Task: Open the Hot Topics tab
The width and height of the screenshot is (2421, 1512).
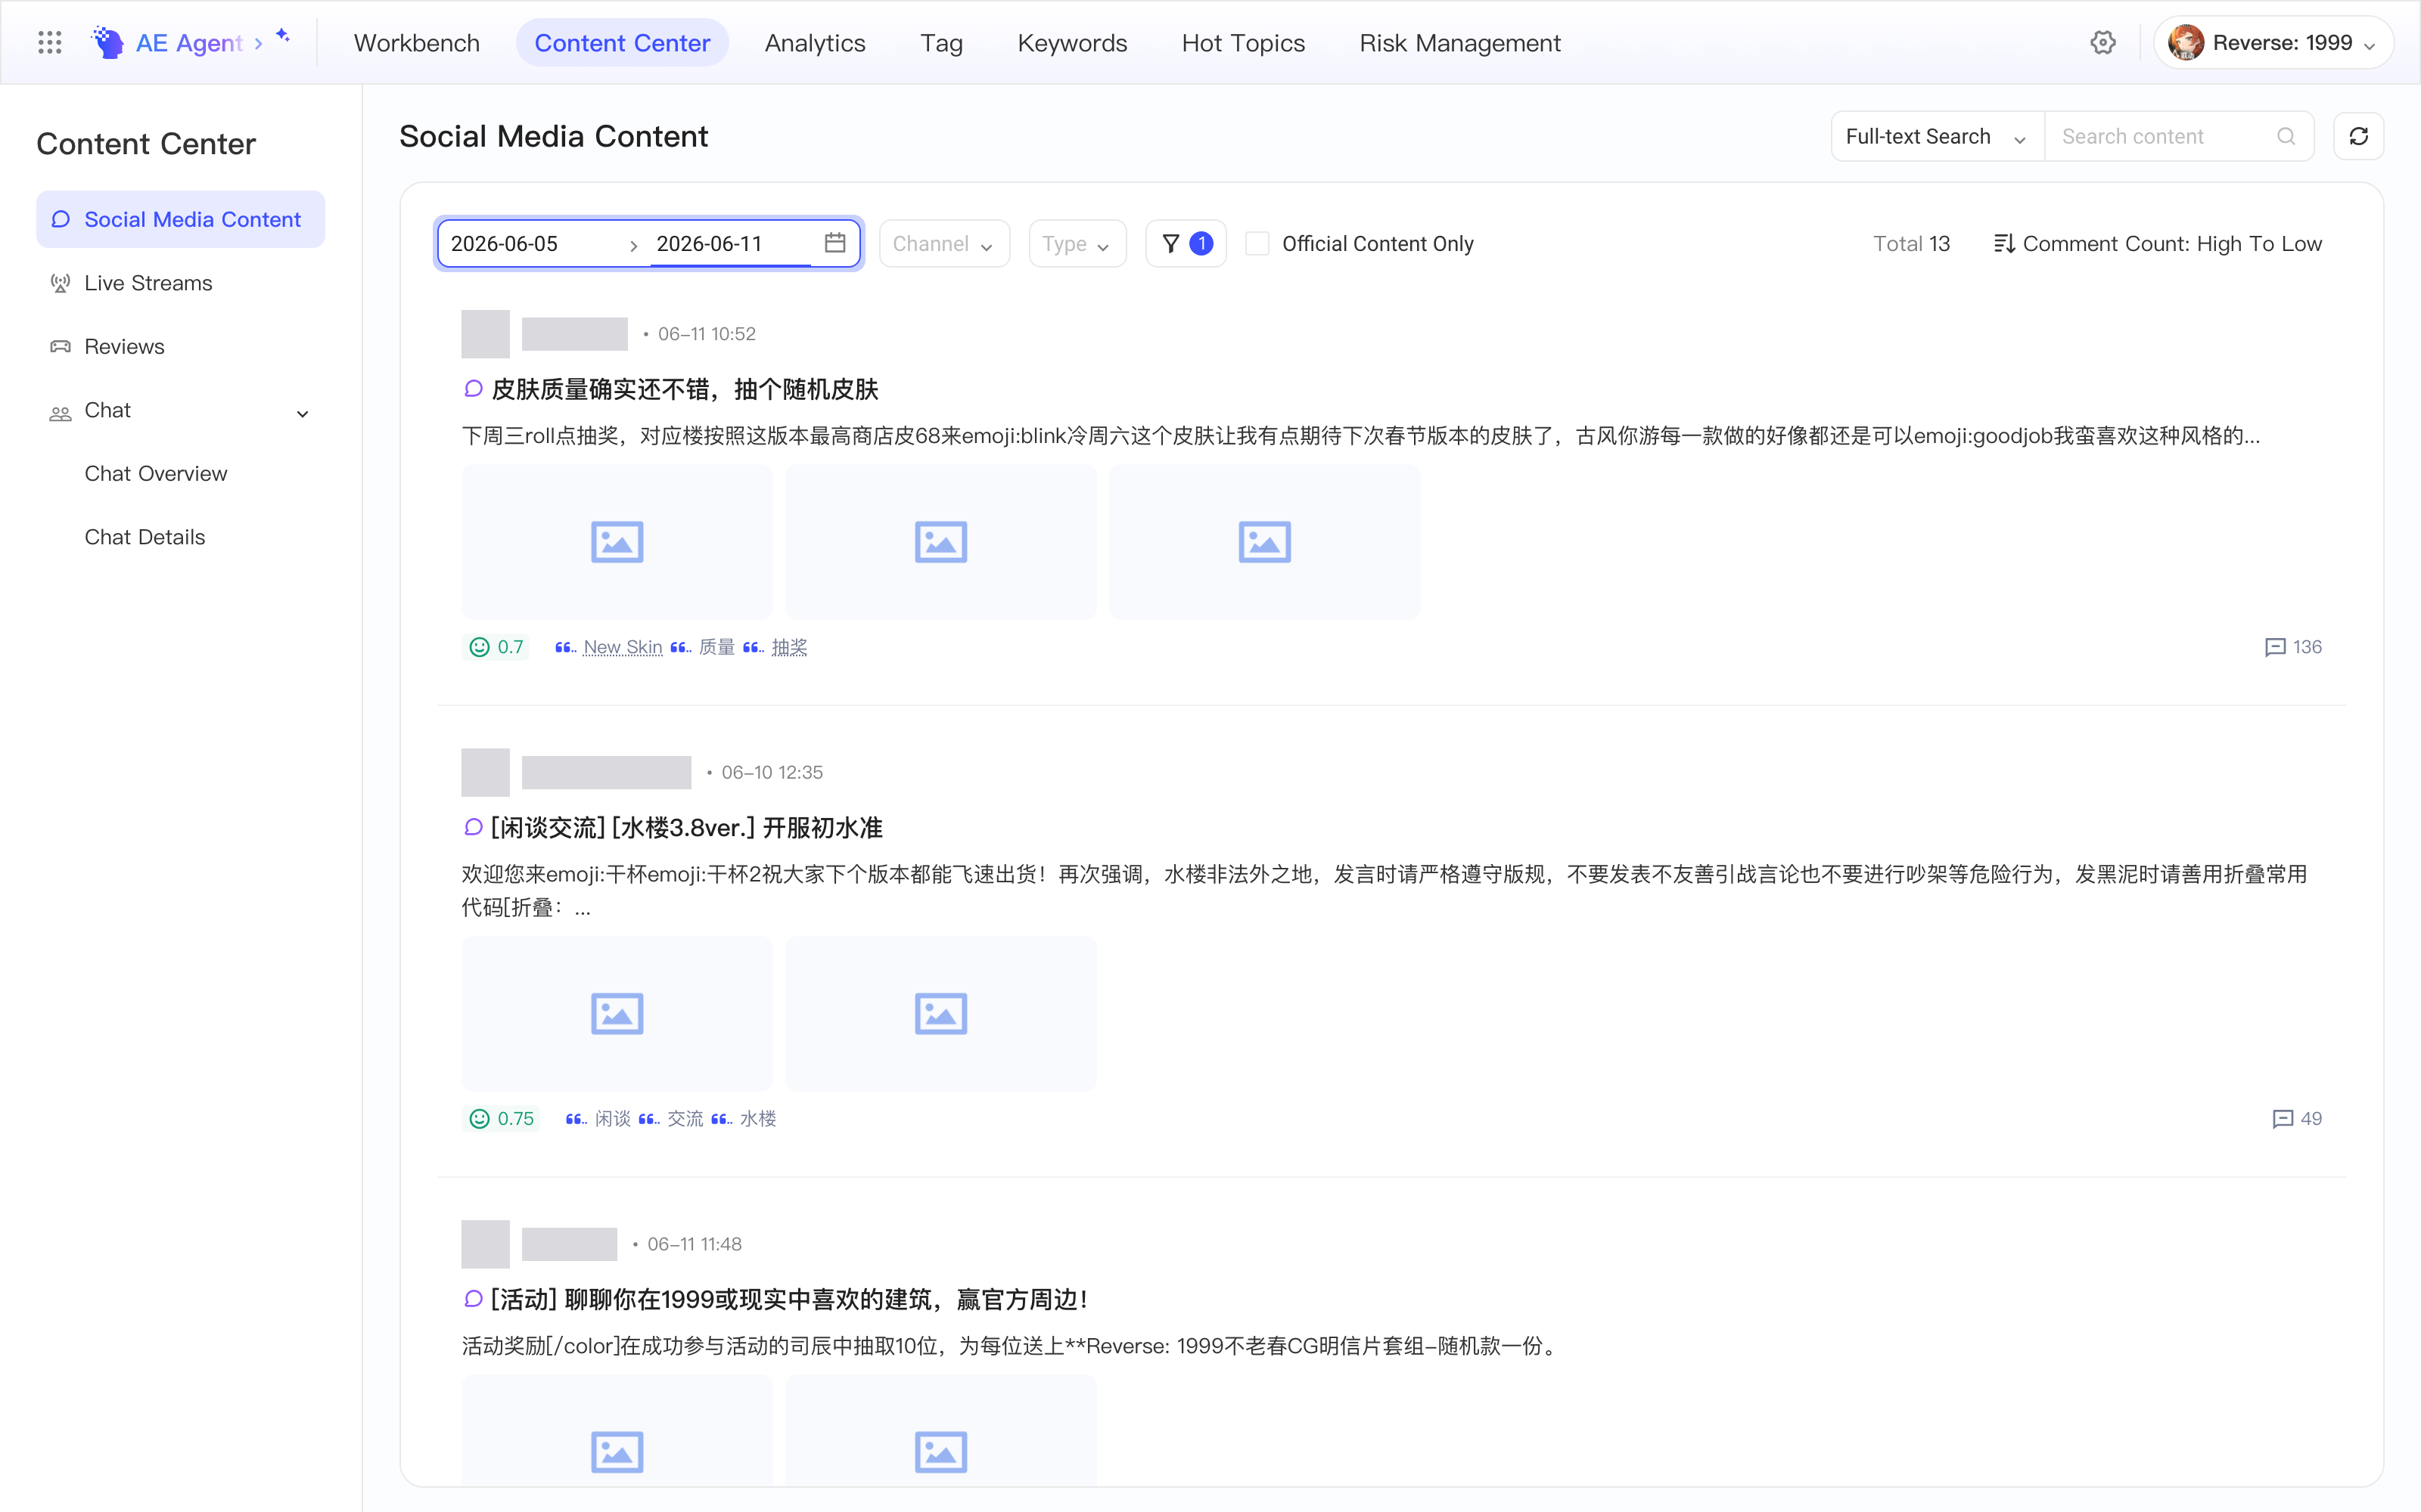Action: point(1242,42)
